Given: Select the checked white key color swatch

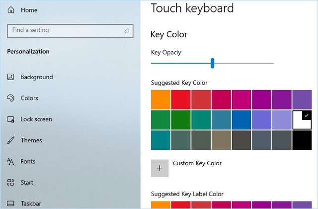Looking at the screenshot, I should click(x=302, y=120).
